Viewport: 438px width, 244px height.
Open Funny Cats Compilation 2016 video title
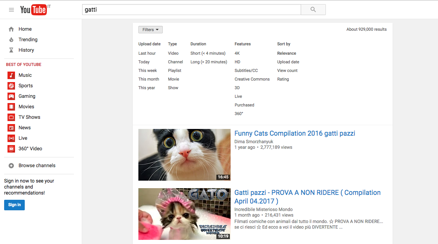point(294,133)
